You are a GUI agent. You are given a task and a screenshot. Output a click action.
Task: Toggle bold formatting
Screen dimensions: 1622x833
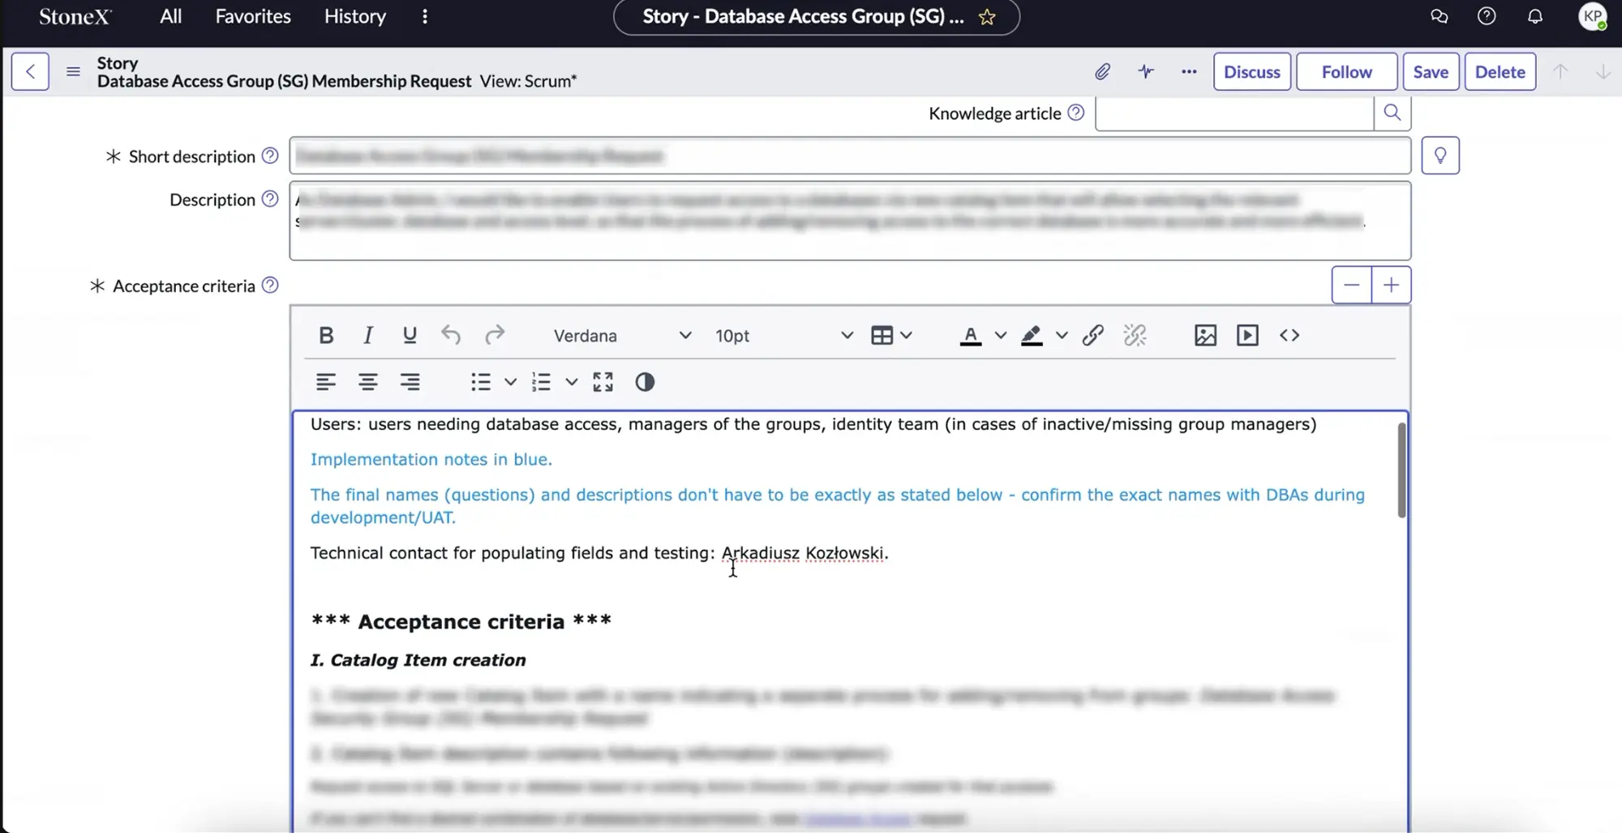326,335
